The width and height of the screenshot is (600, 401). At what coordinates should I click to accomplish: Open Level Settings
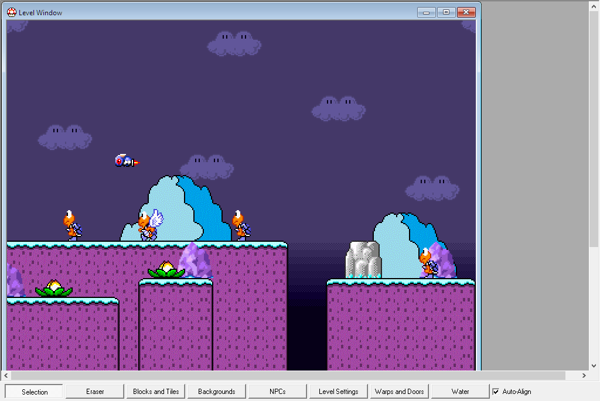[338, 392]
